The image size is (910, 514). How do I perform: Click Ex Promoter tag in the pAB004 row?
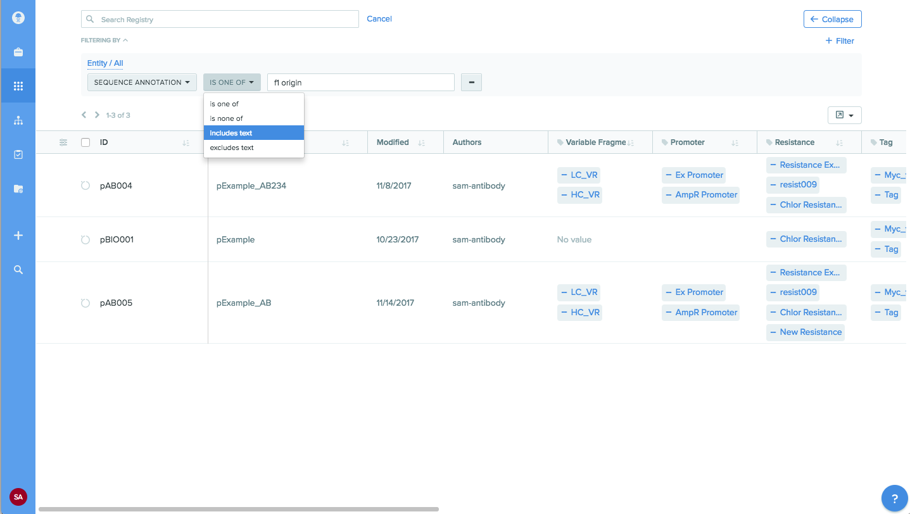coord(693,175)
